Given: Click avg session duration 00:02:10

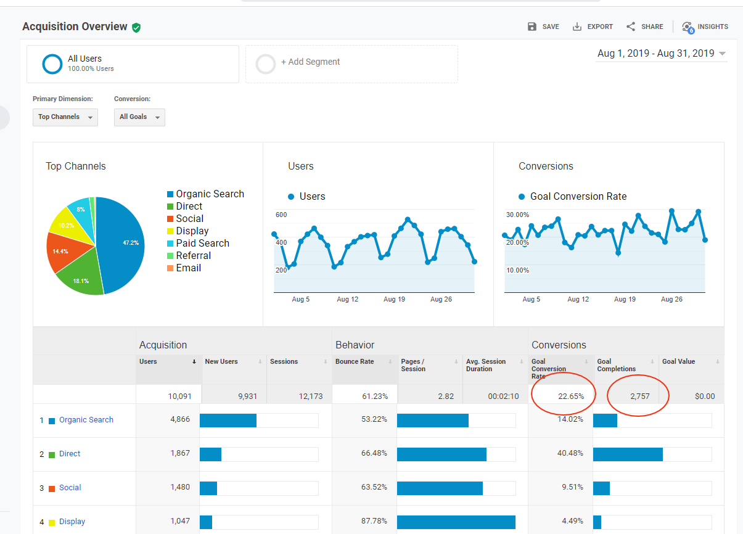Looking at the screenshot, I should 504,396.
